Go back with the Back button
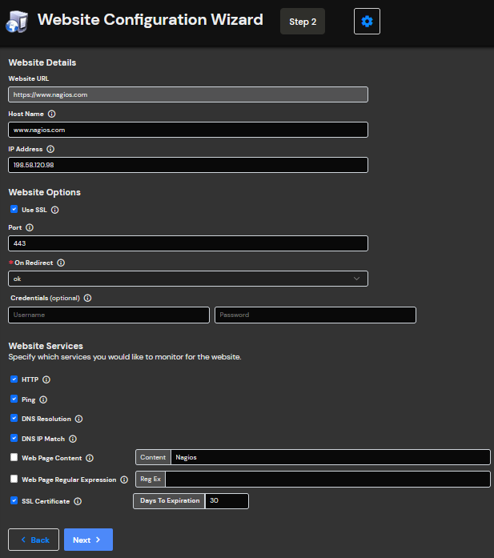Viewport: 494px width, 558px height. click(34, 540)
